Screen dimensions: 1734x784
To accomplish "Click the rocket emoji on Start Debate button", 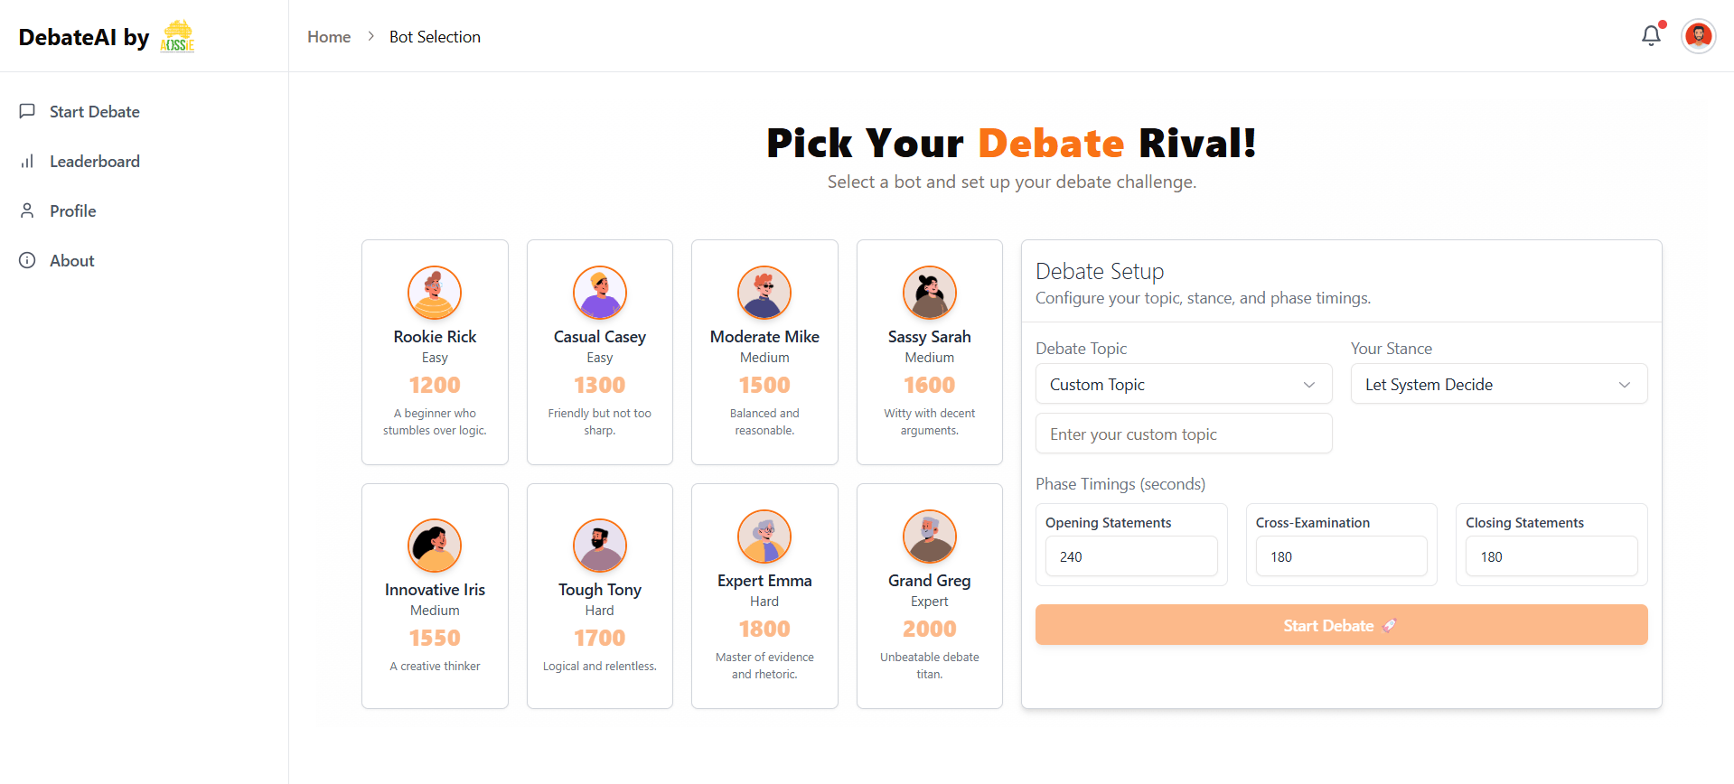I will [x=1390, y=624].
